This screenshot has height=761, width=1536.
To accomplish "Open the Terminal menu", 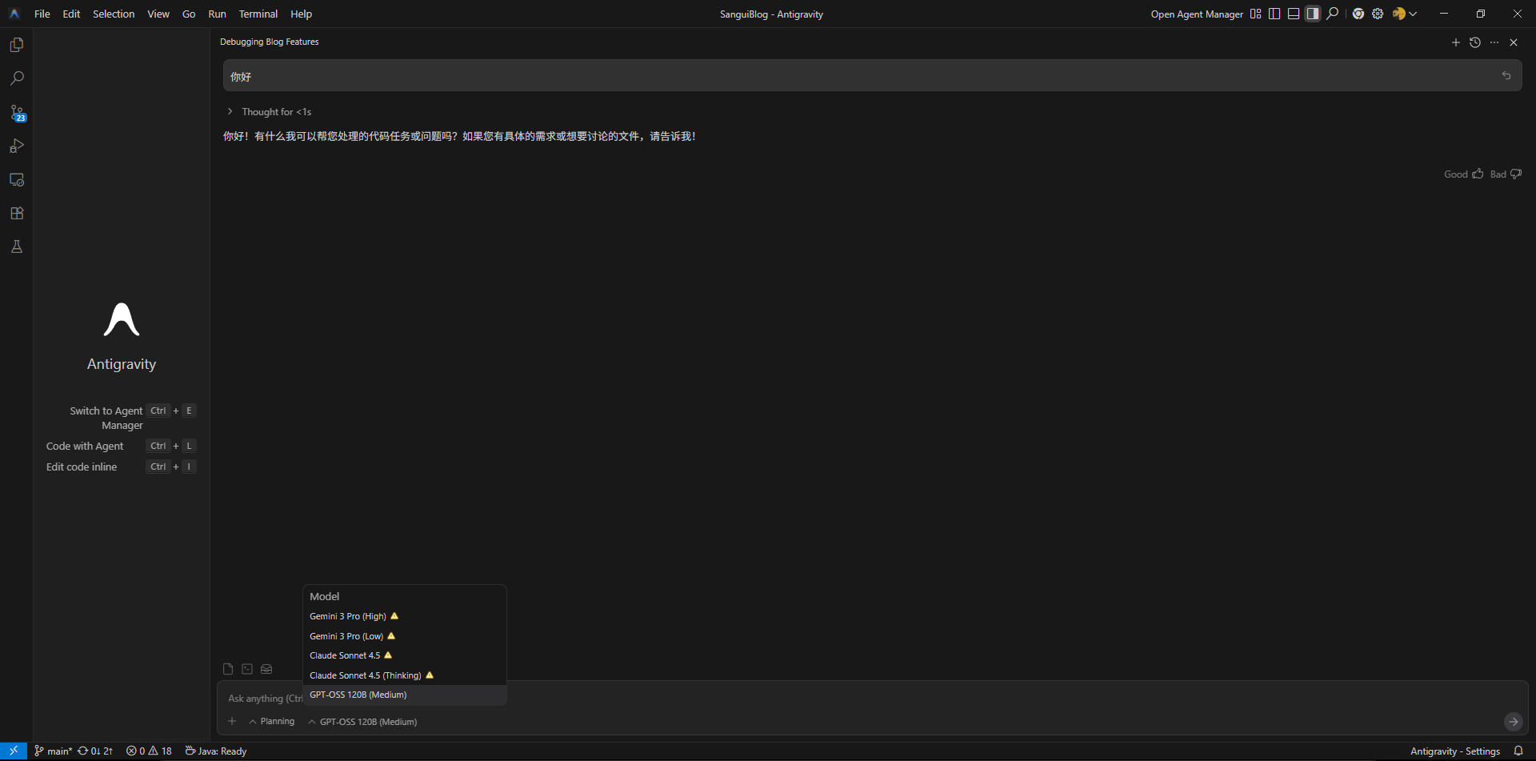I will coord(258,14).
